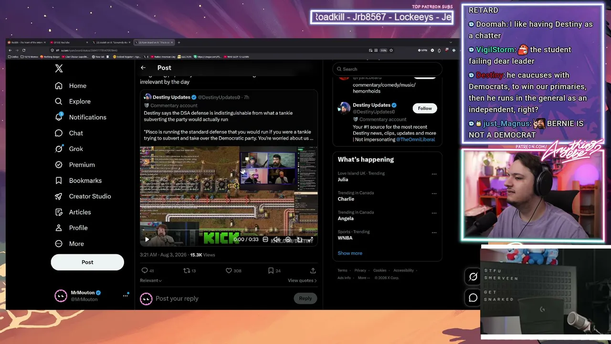Screen dimensions: 611x344
Task: Toggle picture-in-picture for the video
Action: click(x=299, y=239)
